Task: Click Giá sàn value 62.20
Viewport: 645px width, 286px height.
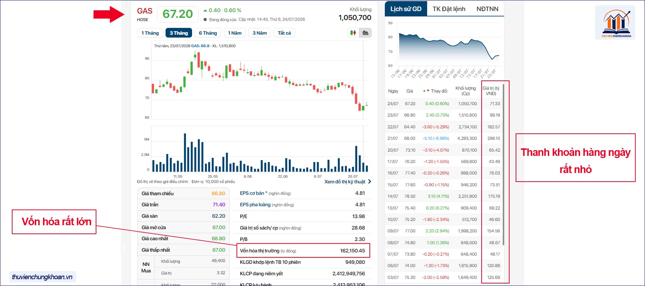Action: coord(219,216)
